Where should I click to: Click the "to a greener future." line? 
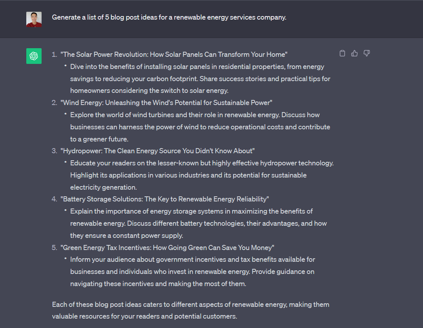click(99, 139)
